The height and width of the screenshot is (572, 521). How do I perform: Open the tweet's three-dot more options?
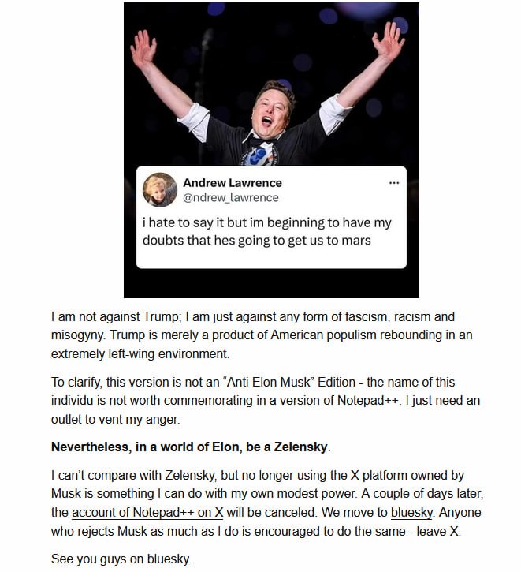tap(394, 183)
